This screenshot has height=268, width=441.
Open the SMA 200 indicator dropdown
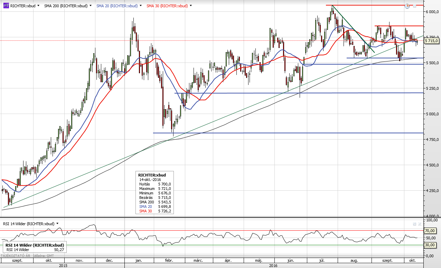(91, 6)
